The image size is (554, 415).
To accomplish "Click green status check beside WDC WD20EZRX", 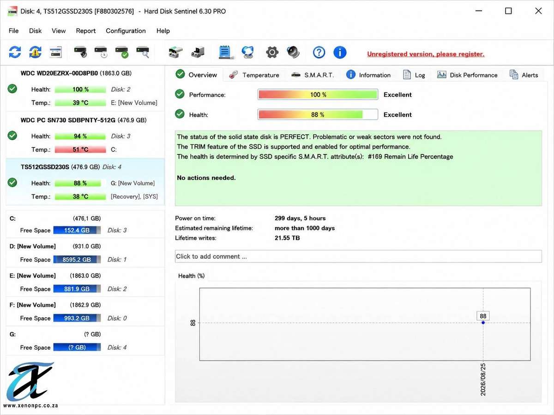I will tap(12, 89).
